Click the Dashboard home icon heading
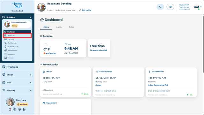The image size is (204, 115). (42, 20)
